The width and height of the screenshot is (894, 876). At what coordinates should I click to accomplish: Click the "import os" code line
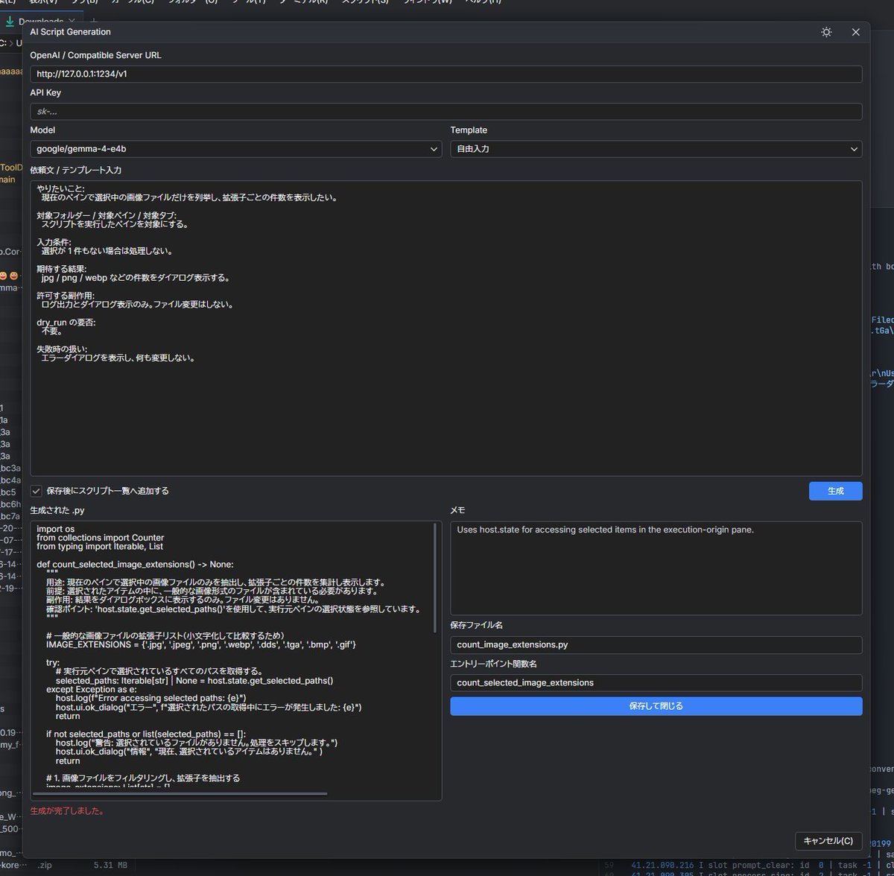(55, 530)
